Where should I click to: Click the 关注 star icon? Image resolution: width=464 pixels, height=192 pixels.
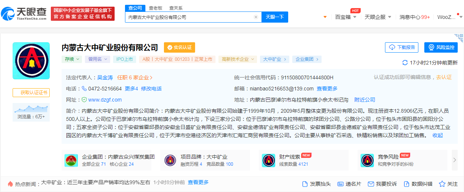tap(442, 184)
